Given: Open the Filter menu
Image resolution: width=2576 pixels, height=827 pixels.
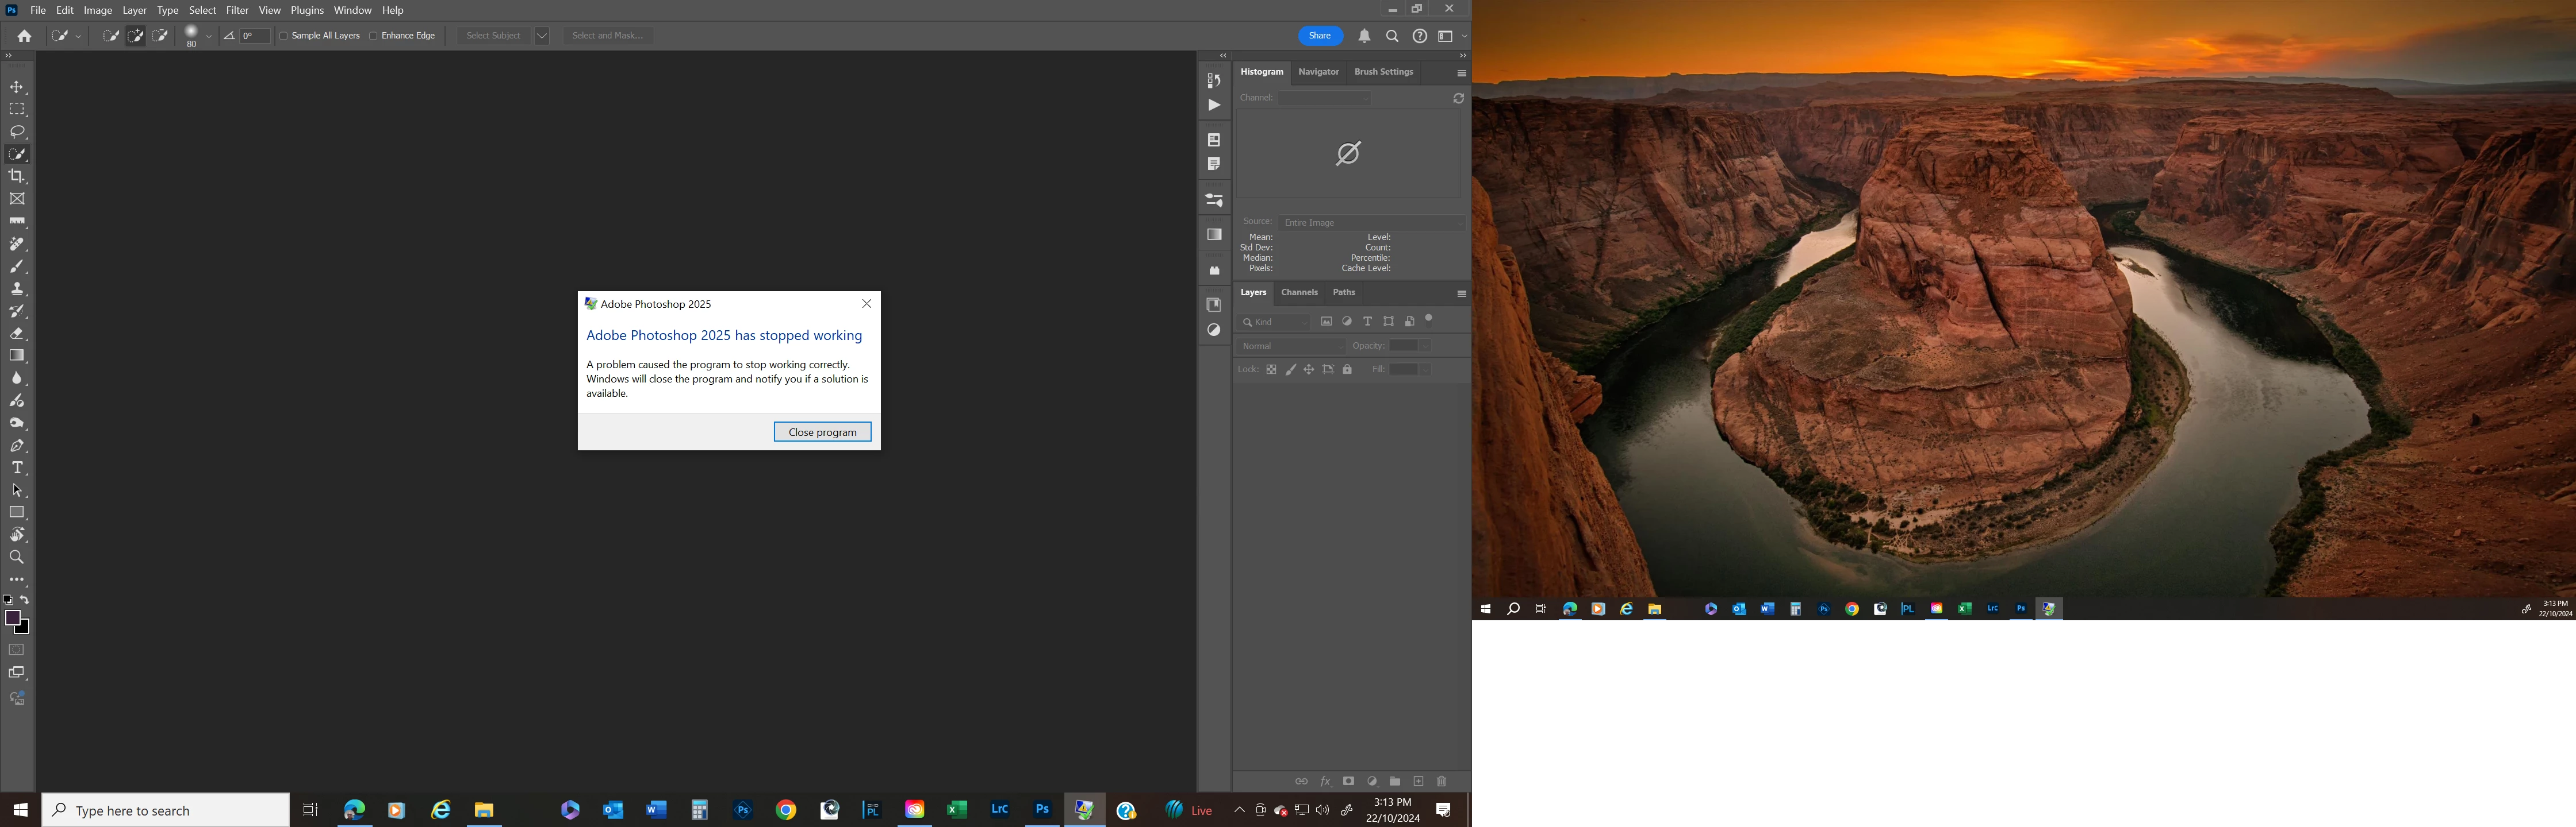Looking at the screenshot, I should click(237, 10).
